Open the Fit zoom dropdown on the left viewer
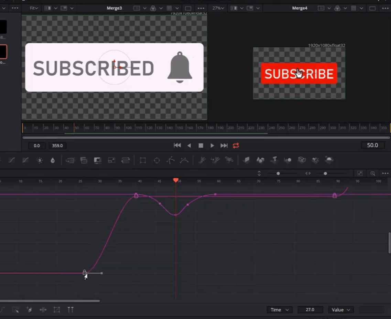This screenshot has height=319, width=391. click(33, 8)
